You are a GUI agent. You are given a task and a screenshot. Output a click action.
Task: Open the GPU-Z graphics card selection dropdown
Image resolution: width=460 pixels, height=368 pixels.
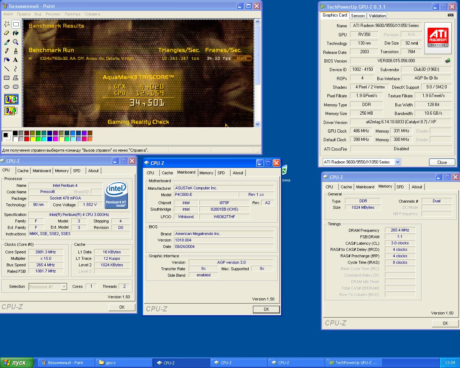click(x=398, y=162)
